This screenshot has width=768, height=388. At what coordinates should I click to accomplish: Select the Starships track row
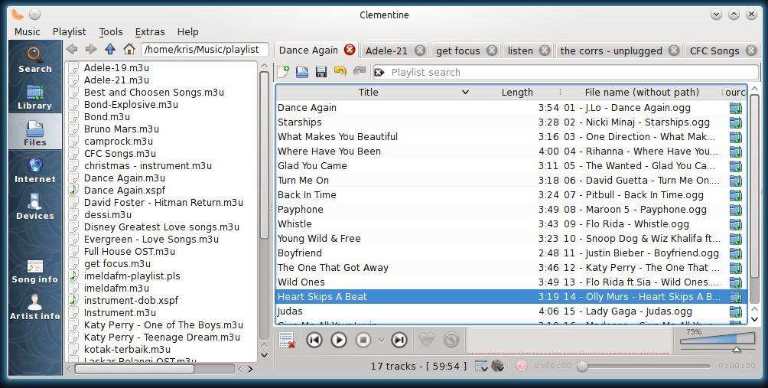511,122
